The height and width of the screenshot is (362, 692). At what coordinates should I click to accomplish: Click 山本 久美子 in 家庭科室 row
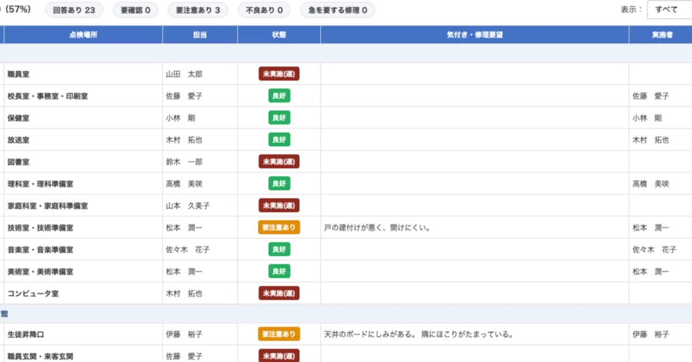pyautogui.click(x=187, y=206)
